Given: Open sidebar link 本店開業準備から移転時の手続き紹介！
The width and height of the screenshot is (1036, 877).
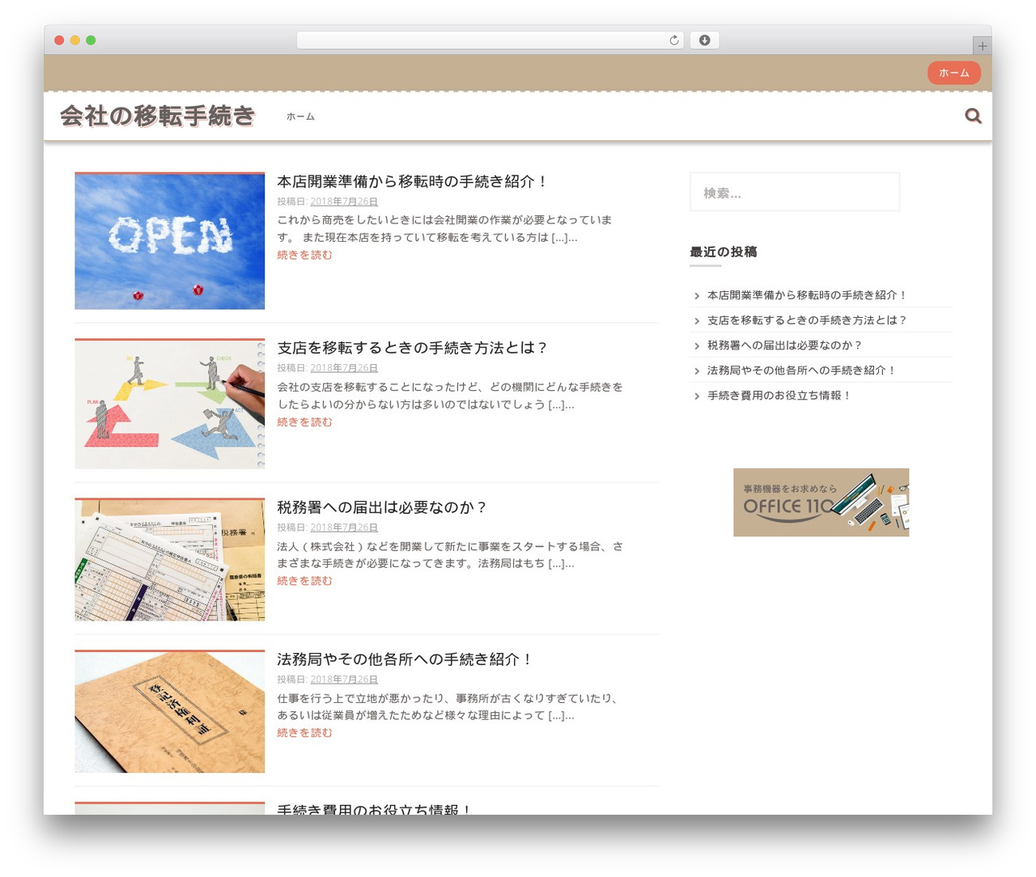Looking at the screenshot, I should click(807, 295).
